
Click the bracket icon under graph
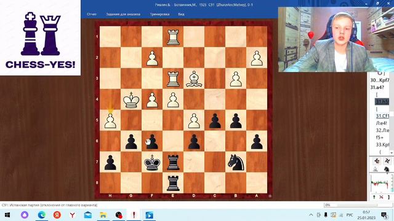388,197
